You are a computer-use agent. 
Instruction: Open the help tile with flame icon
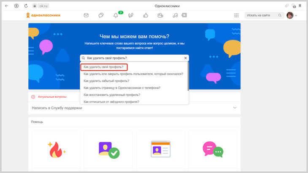(x=56, y=149)
